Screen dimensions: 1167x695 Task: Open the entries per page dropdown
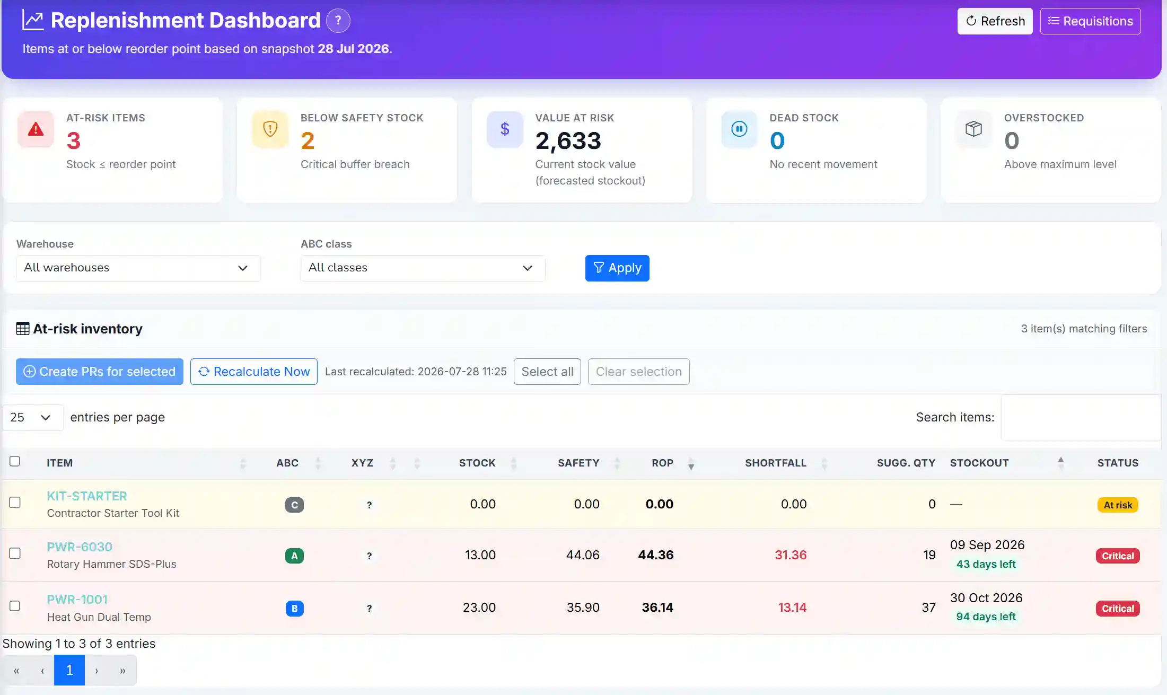pyautogui.click(x=33, y=417)
